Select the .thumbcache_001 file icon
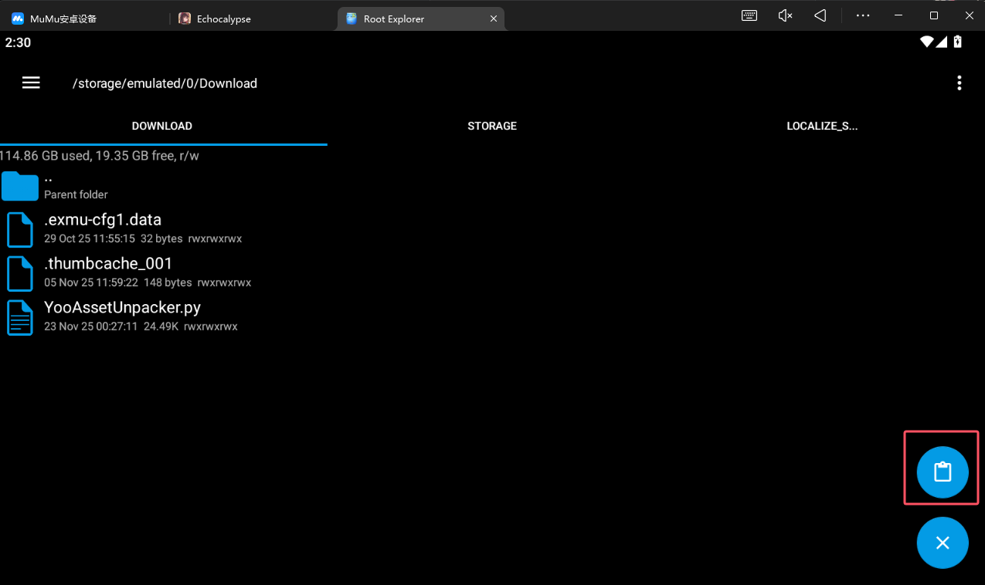Screen dimensions: 985x585 [x=20, y=273]
